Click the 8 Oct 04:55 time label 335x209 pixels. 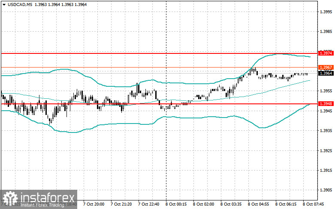click(x=258, y=204)
